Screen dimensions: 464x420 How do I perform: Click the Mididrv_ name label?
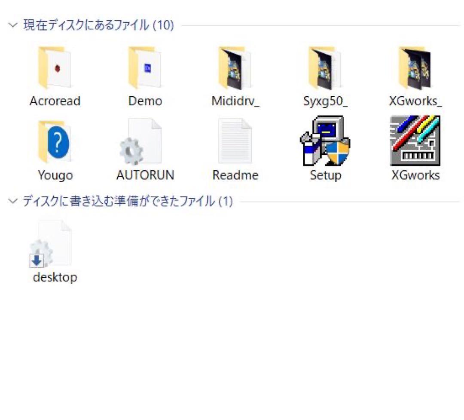tap(235, 101)
